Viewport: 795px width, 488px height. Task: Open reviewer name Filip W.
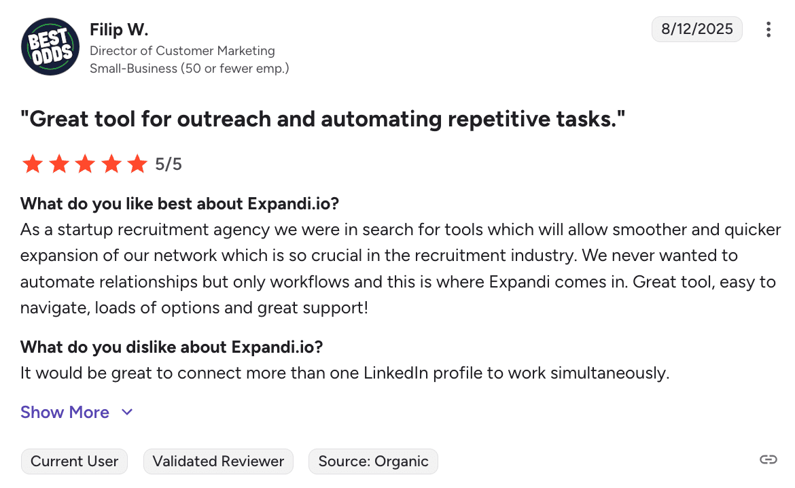119,30
